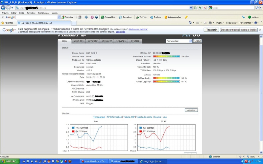
Task: Open the Ajude-nos a melhorar link
Action: click(x=138, y=29)
